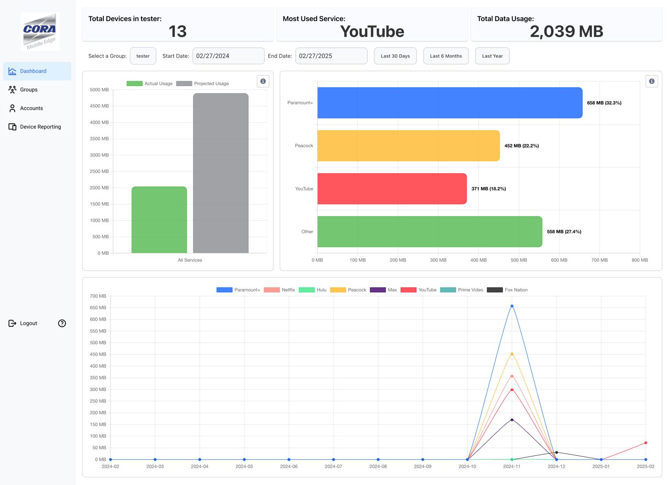Click Paramount+ peak point at 2024-11
The image size is (670, 485).
coord(512,306)
